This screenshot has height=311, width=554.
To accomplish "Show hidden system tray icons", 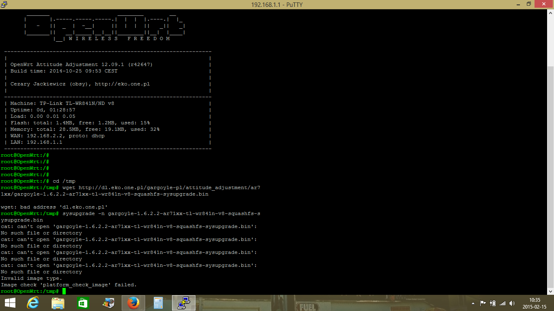I will click(473, 303).
